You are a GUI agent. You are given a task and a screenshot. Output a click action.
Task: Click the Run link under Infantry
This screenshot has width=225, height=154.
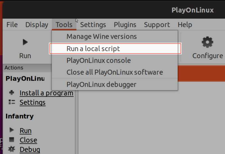[x=26, y=131]
